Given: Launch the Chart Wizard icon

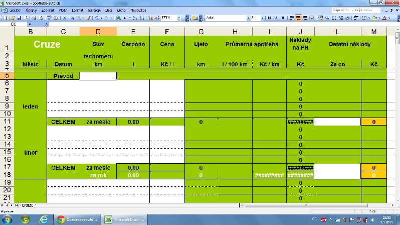Looking at the screenshot, I should coord(150,18).
